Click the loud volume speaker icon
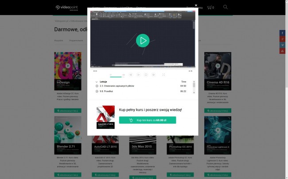This screenshot has width=288, height=179. [x=124, y=75]
